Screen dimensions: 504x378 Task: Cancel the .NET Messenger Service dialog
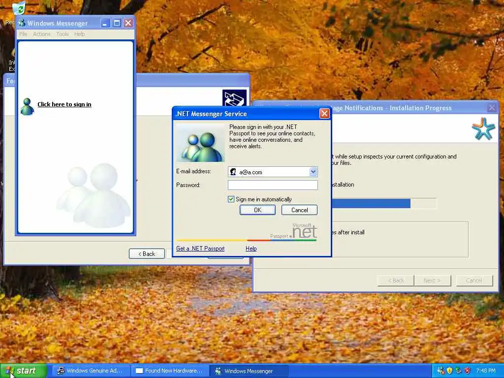click(x=299, y=210)
